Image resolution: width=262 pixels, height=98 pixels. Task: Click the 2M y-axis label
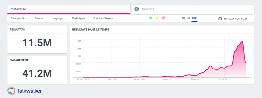point(79,41)
